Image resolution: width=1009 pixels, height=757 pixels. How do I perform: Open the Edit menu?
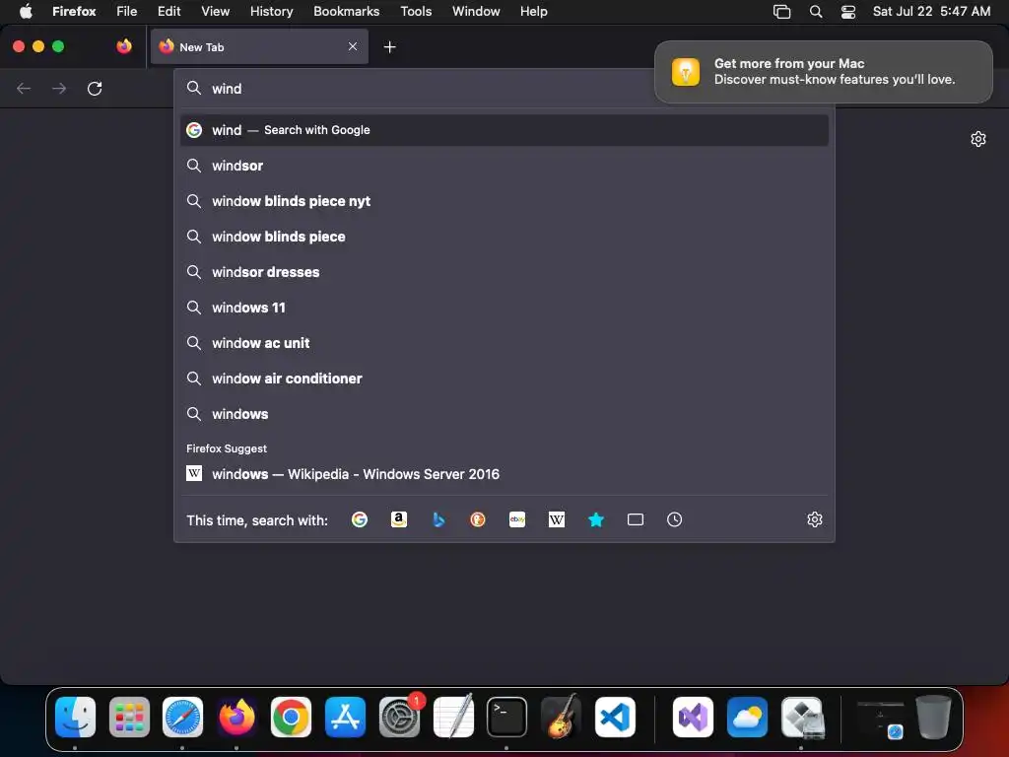168,11
